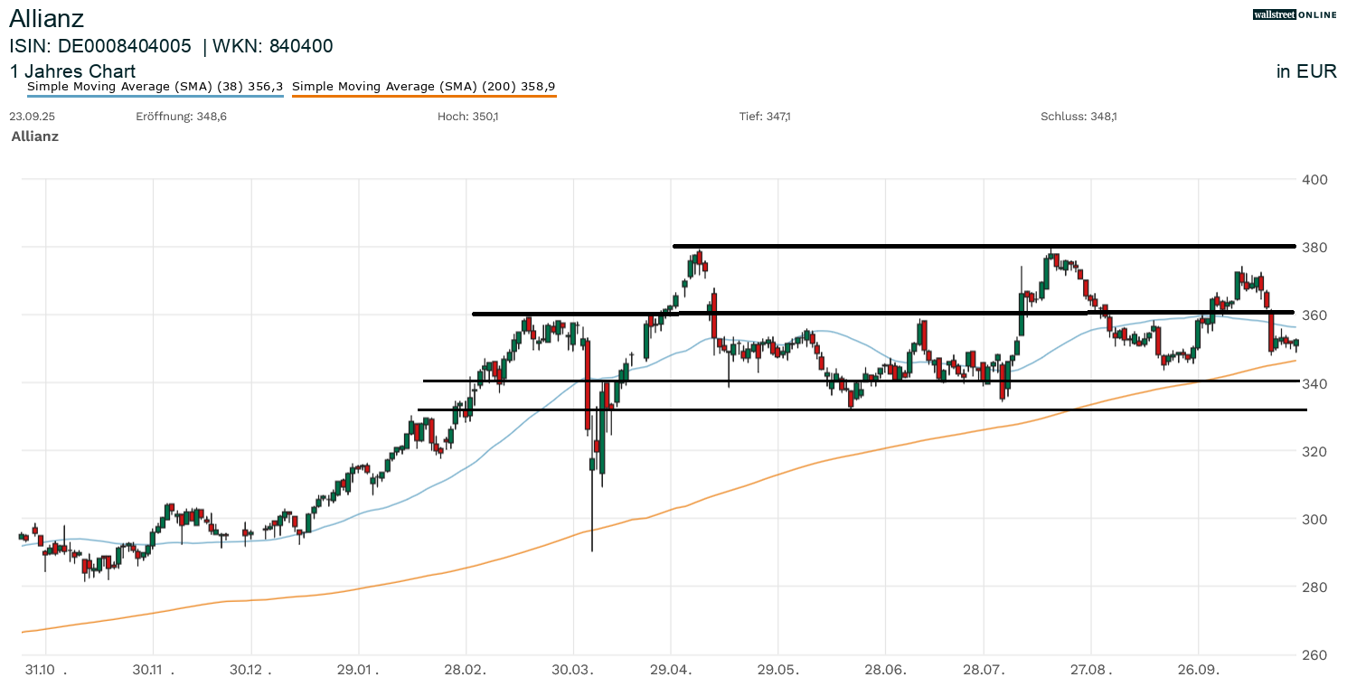The height and width of the screenshot is (677, 1347).
Task: Click the 29.04. date axis label
Action: [671, 671]
